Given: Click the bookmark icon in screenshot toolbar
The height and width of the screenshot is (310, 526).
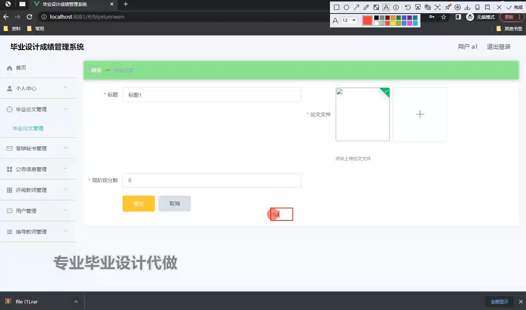Looking at the screenshot, I should click(487, 7).
